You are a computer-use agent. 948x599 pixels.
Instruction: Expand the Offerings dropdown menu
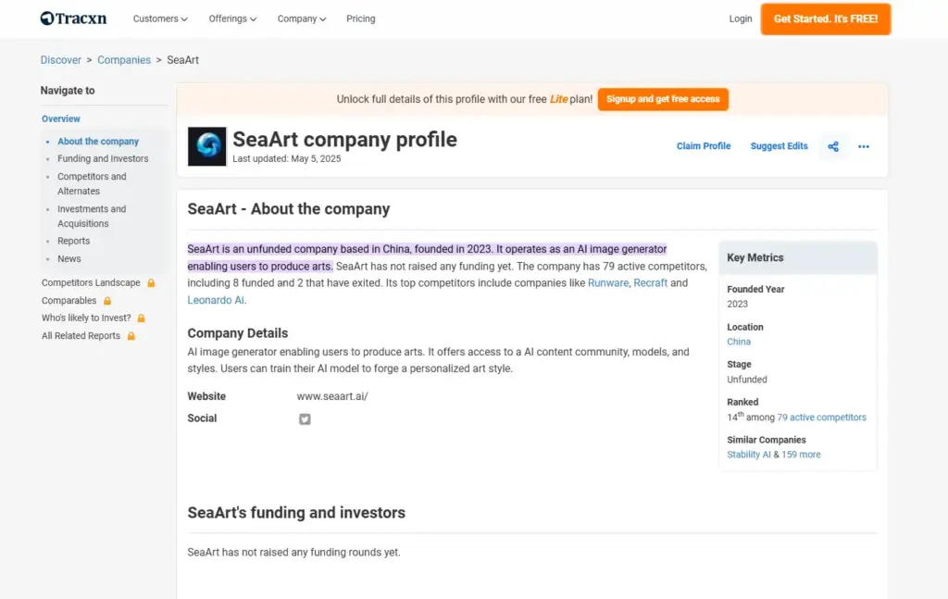(x=232, y=19)
